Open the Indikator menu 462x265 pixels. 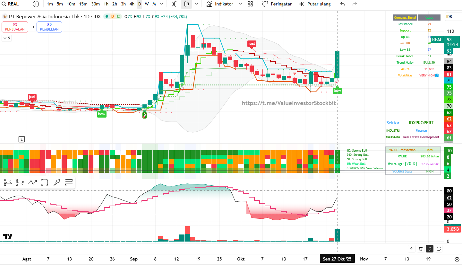(220, 4)
